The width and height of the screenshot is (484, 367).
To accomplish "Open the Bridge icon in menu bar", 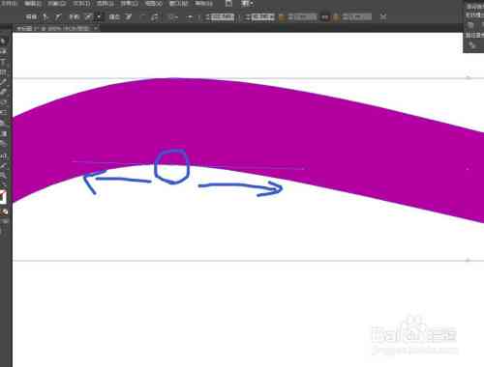I will pos(228,4).
